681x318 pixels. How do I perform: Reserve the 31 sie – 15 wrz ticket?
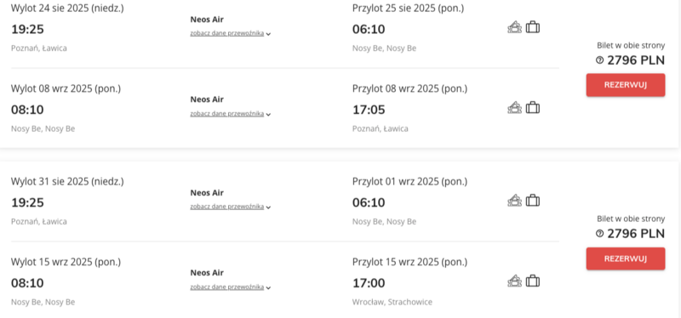626,258
